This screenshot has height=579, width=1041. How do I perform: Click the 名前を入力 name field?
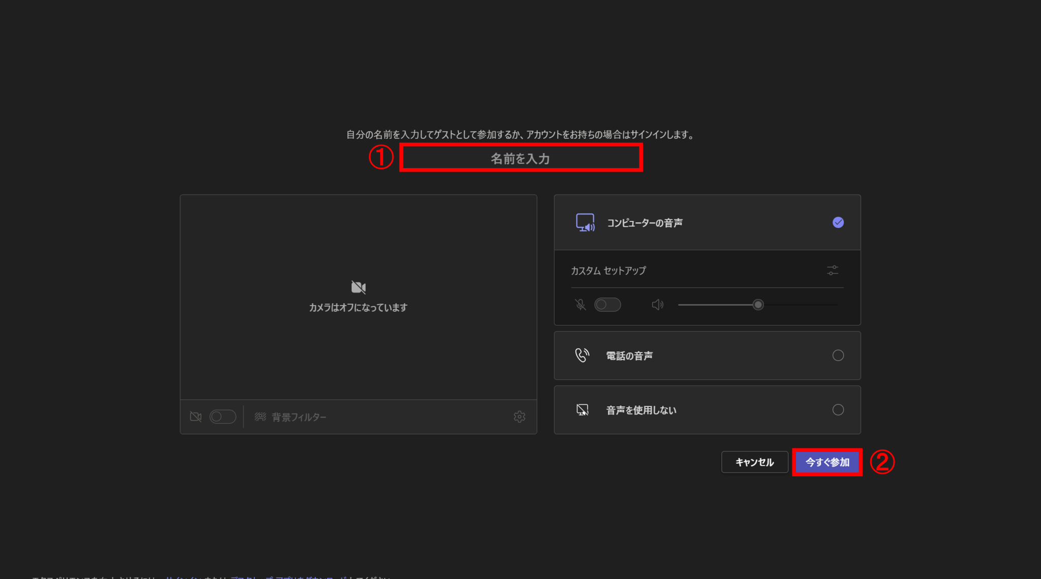[520, 158]
